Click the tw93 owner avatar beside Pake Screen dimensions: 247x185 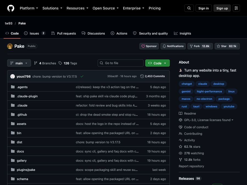(10, 46)
